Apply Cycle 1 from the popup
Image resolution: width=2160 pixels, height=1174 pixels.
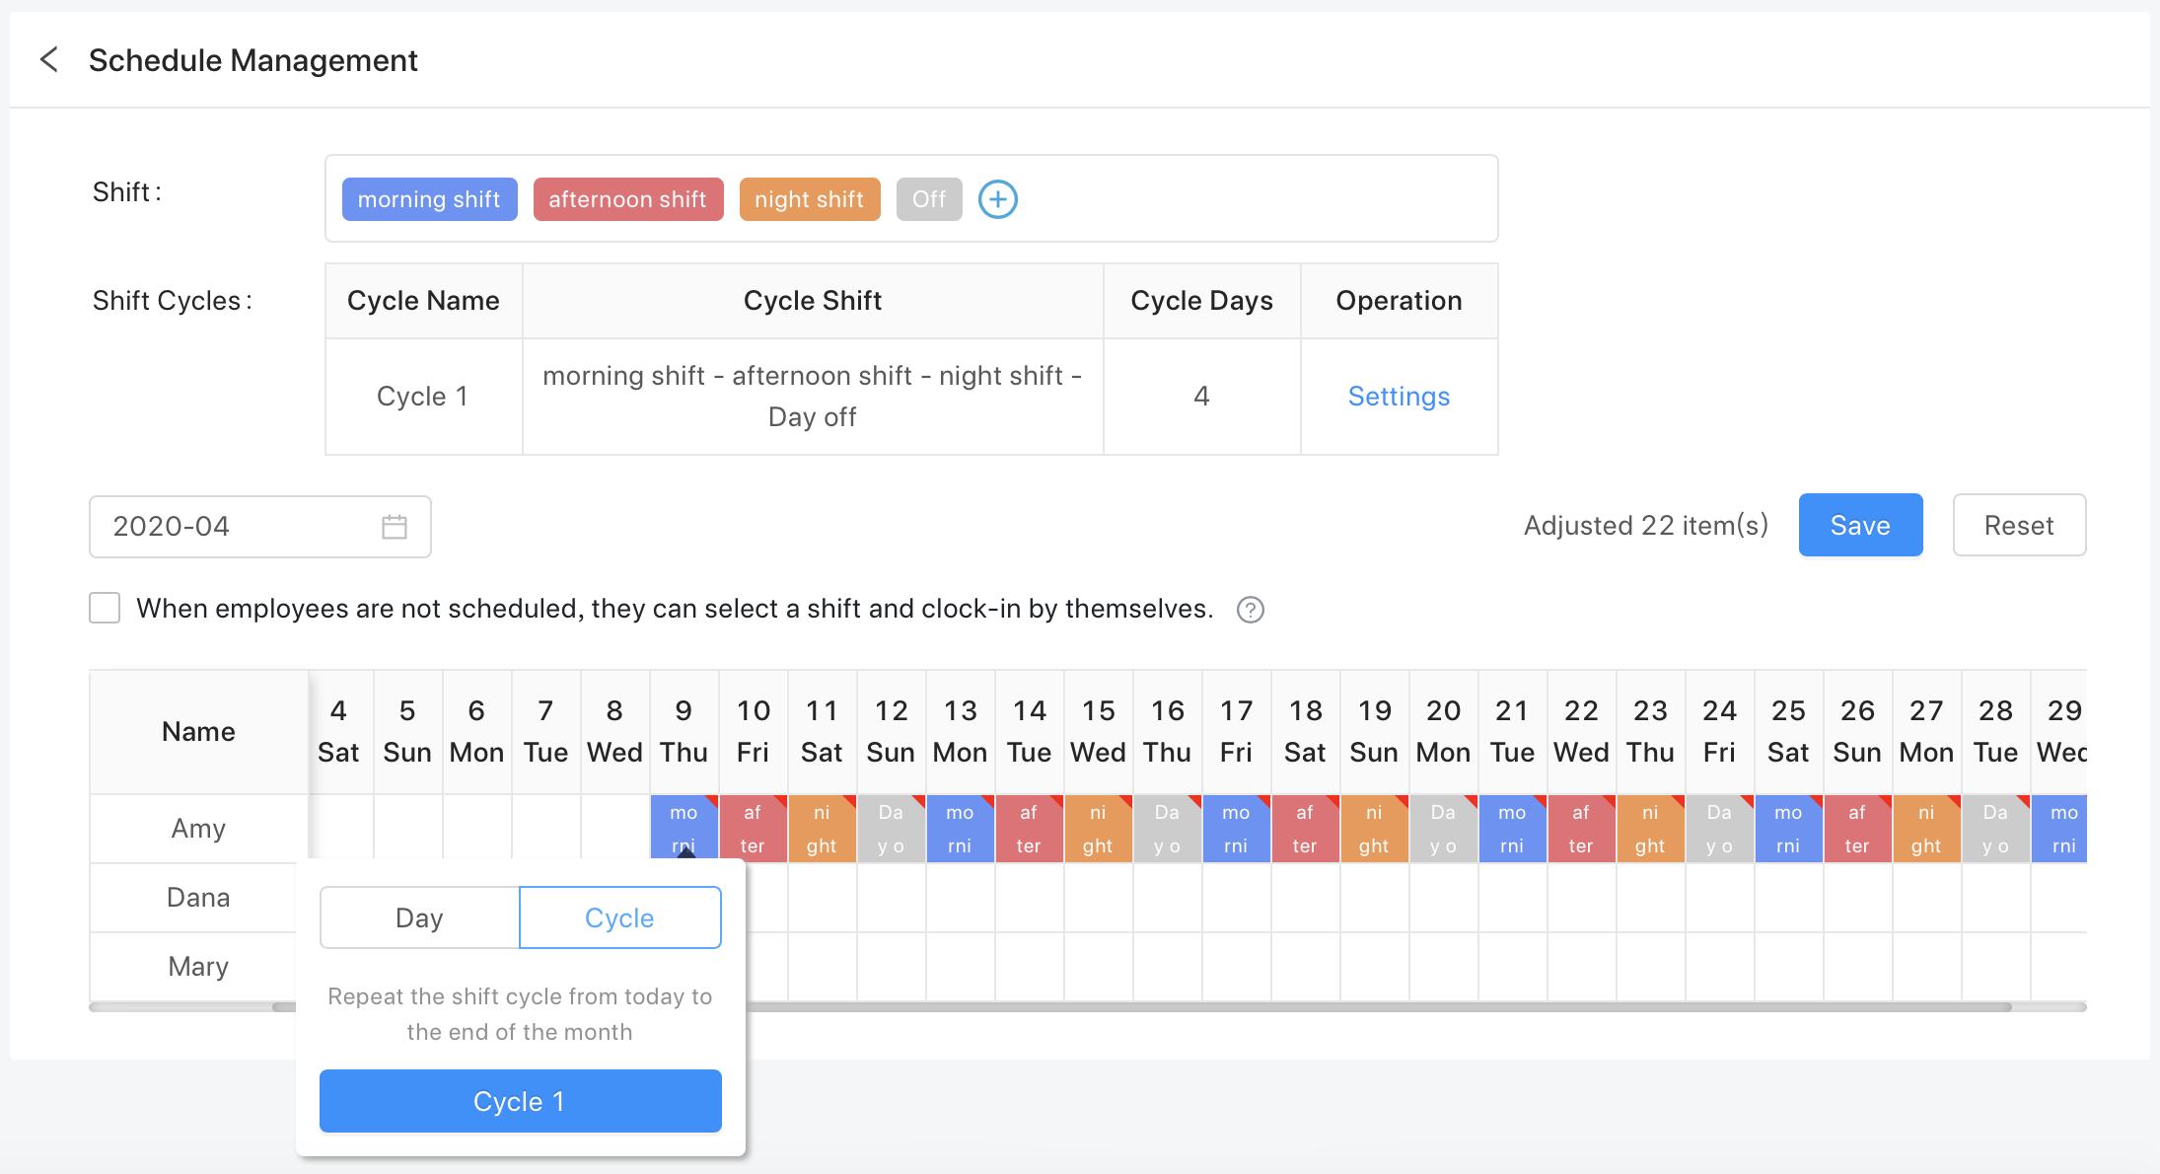pyautogui.click(x=520, y=1101)
